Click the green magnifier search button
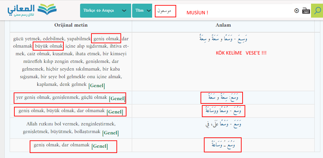 pyautogui.click(x=317, y=11)
